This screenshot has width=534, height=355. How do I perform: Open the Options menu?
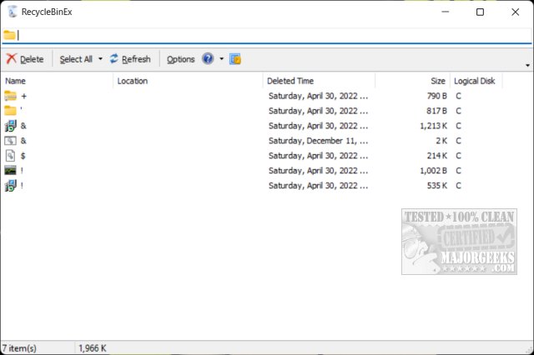(x=180, y=59)
